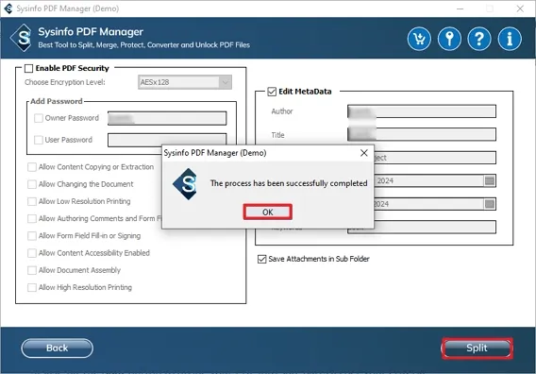Viewport: 536px width, 374px height.
Task: Click the shopping cart purchase icon
Action: click(x=419, y=39)
